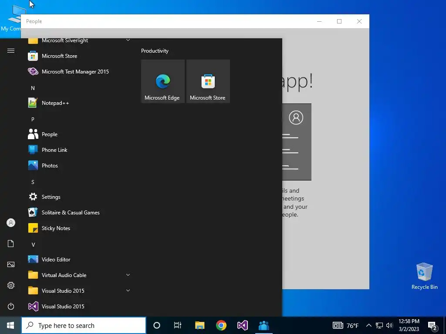Launch Visual Studio 2015 application entry
Viewport: 446px width, 334px height.
pyautogui.click(x=79, y=306)
